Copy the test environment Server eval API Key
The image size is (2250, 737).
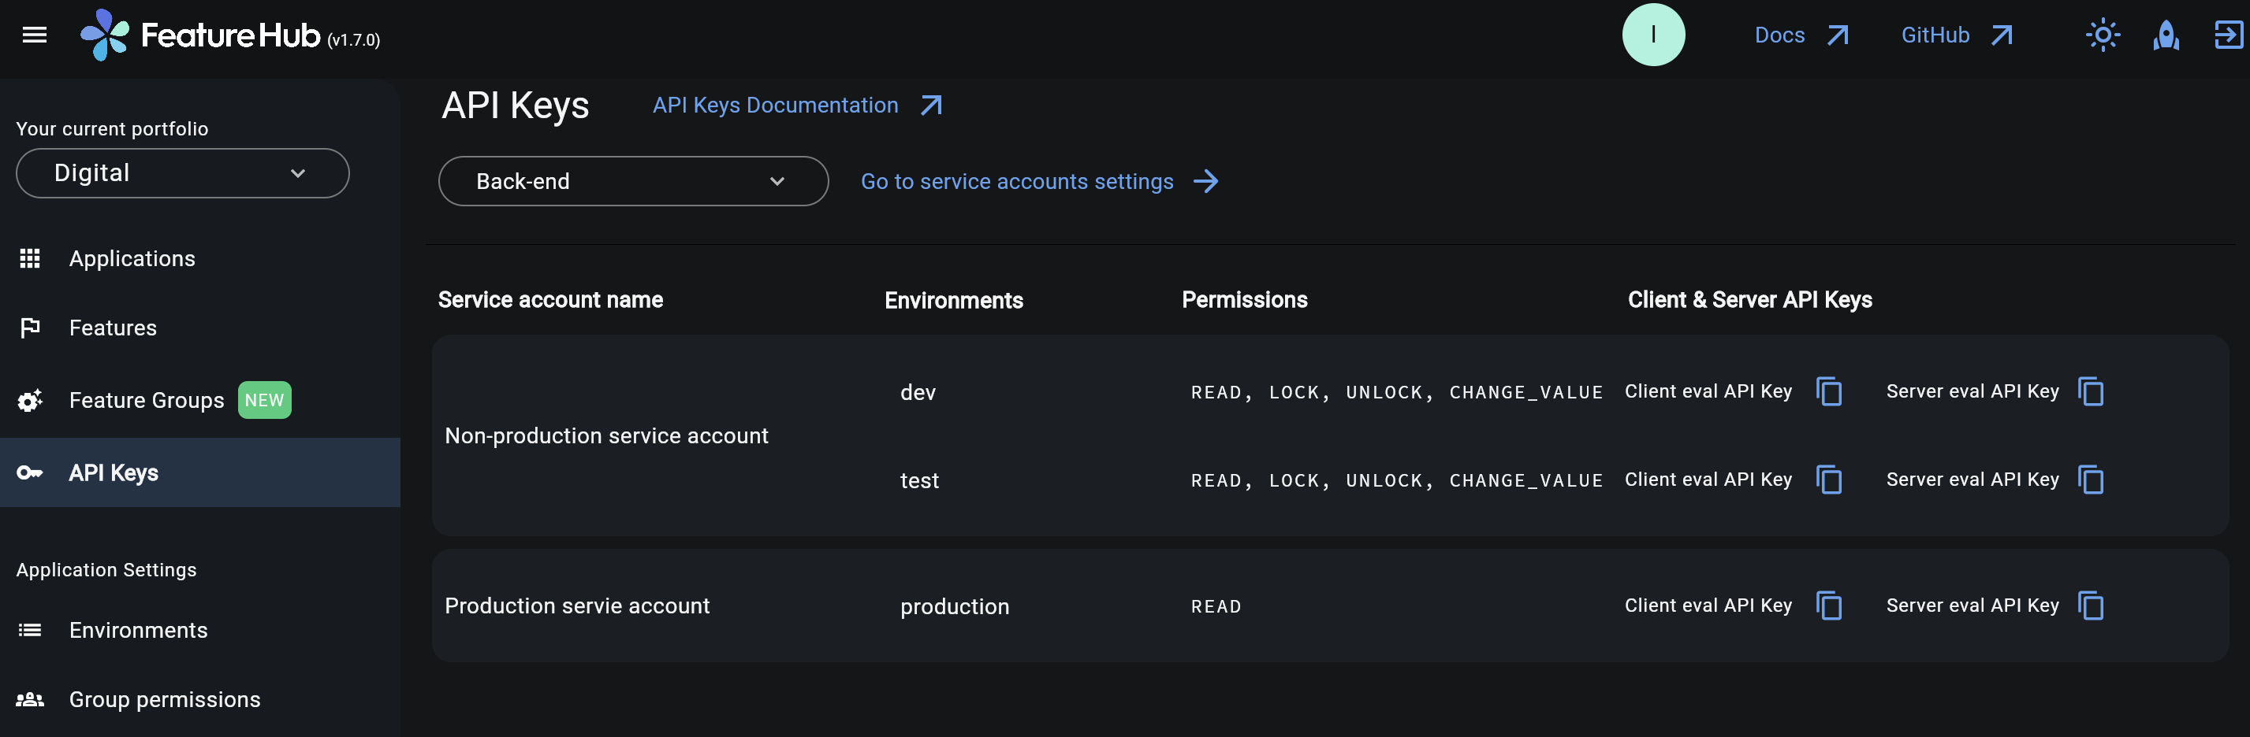[2091, 479]
